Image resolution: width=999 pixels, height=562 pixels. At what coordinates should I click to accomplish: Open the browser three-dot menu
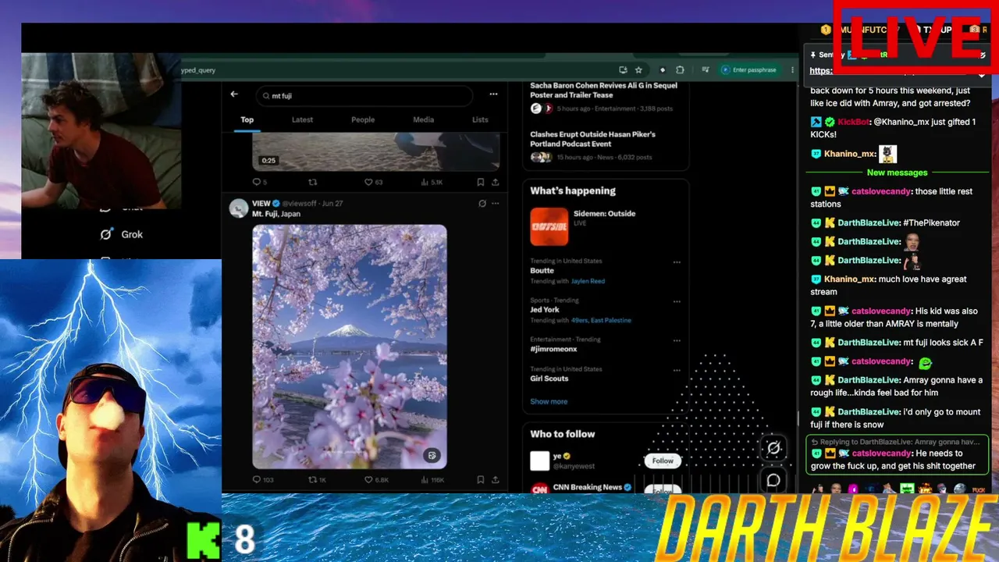[792, 69]
